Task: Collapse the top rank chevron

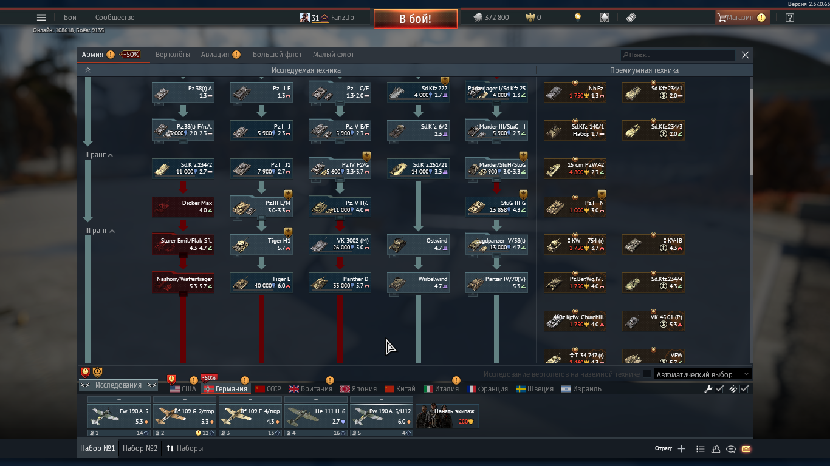Action: pos(87,70)
